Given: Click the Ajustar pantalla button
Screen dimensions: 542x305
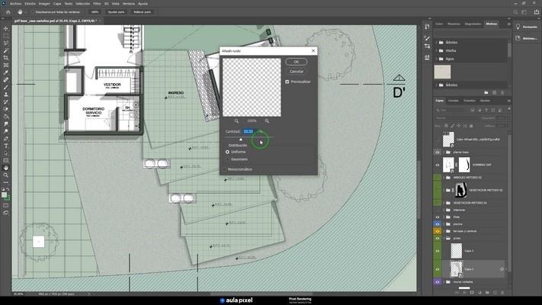Looking at the screenshot, I should tap(116, 11).
